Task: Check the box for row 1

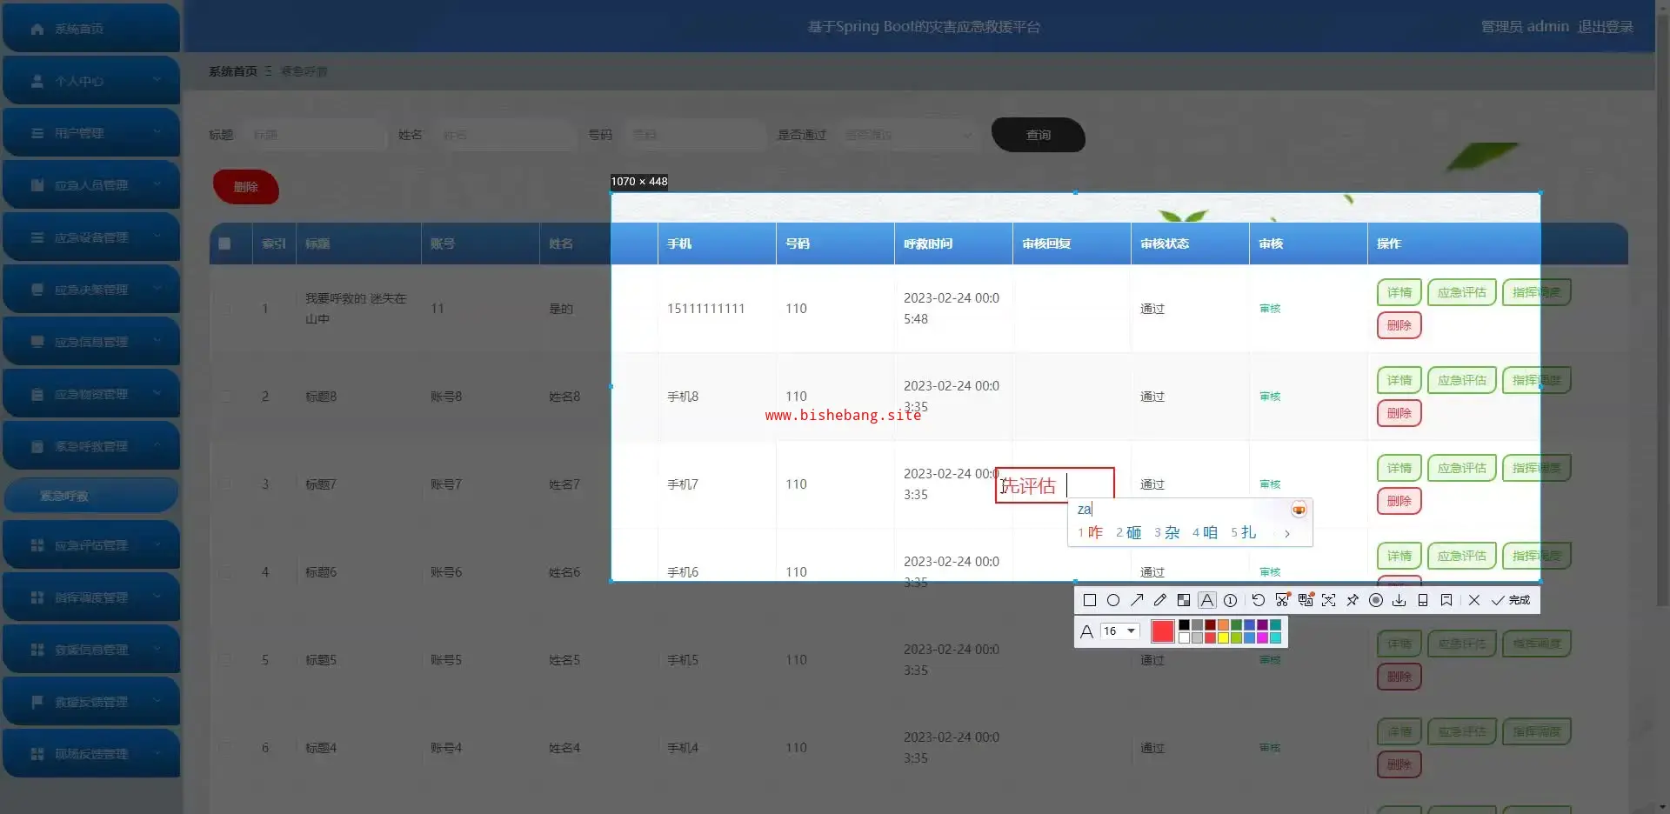Action: point(226,309)
